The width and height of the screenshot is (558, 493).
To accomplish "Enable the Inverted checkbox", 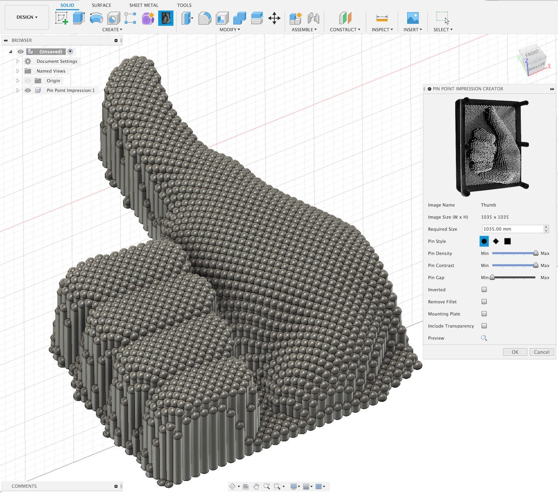I will pos(484,289).
